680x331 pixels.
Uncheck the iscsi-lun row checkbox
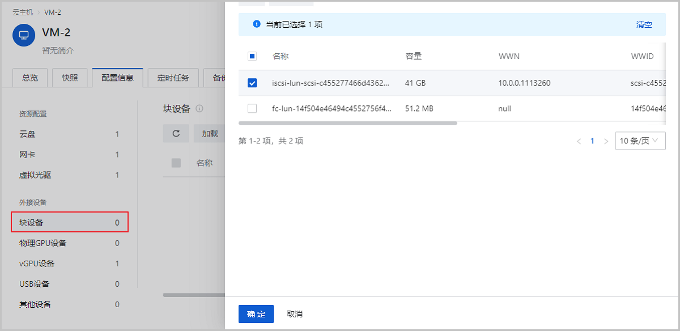252,83
